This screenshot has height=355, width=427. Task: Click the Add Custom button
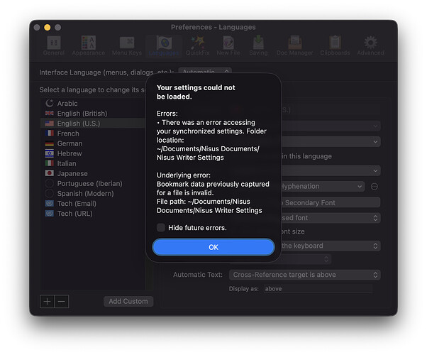128,301
